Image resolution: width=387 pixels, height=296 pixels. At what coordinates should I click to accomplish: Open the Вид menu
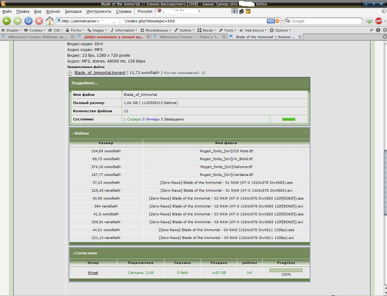(x=38, y=11)
